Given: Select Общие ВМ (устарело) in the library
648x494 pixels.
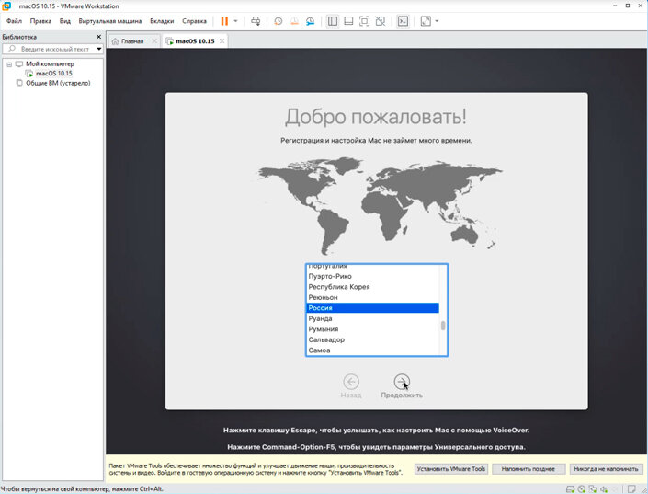Looking at the screenshot, I should (58, 83).
